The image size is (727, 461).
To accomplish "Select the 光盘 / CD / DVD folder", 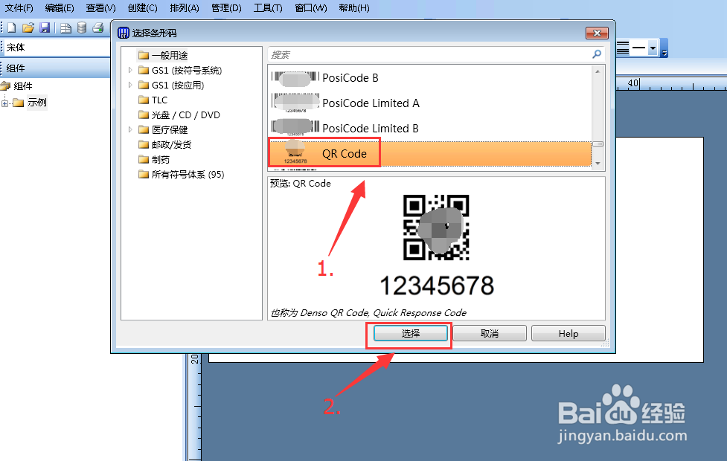I will (x=179, y=115).
